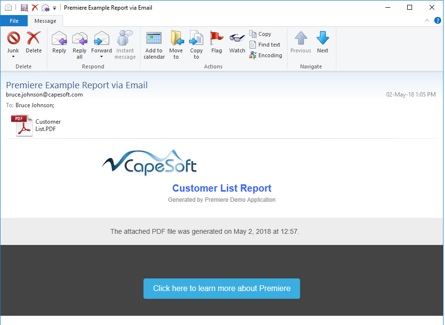Click Copy in the Actions group
This screenshot has width=445, height=325.
click(260, 34)
